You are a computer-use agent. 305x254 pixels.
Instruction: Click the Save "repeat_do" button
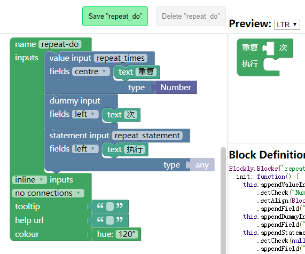[x=115, y=17]
